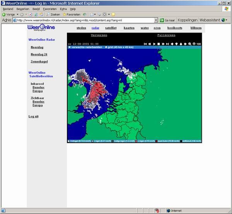Zoom in on radar map magnifier

190,44
